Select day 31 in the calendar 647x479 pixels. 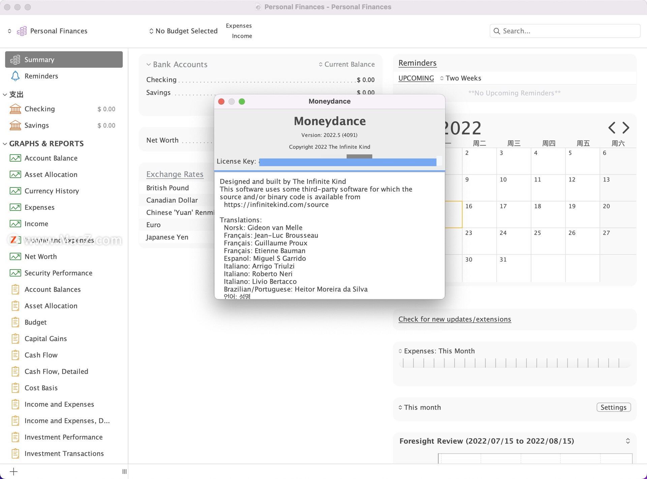[514, 268]
